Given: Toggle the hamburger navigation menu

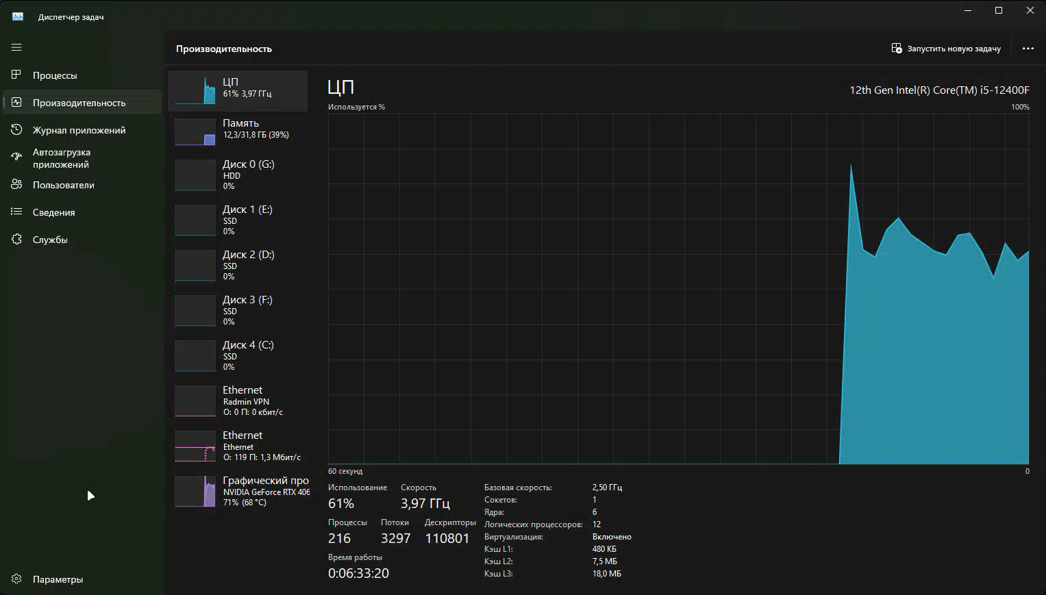Looking at the screenshot, I should pos(16,47).
